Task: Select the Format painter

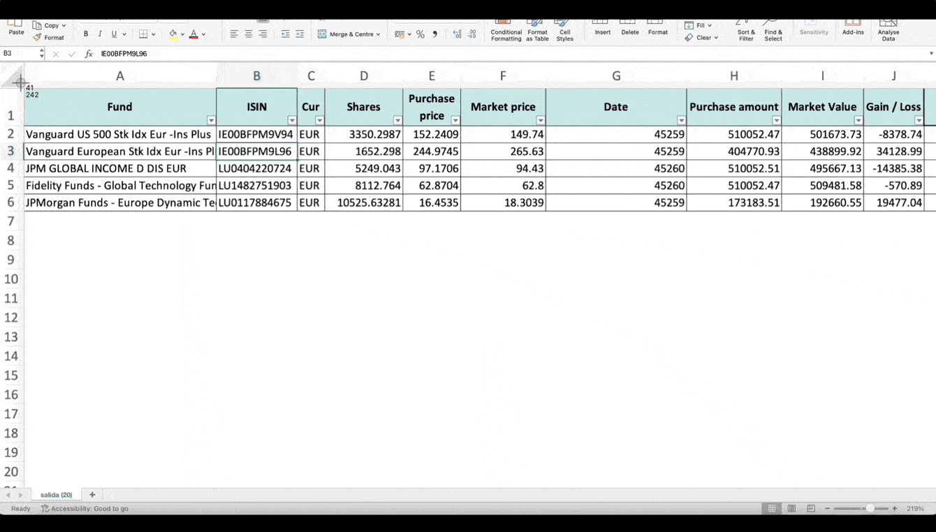Action: click(49, 38)
